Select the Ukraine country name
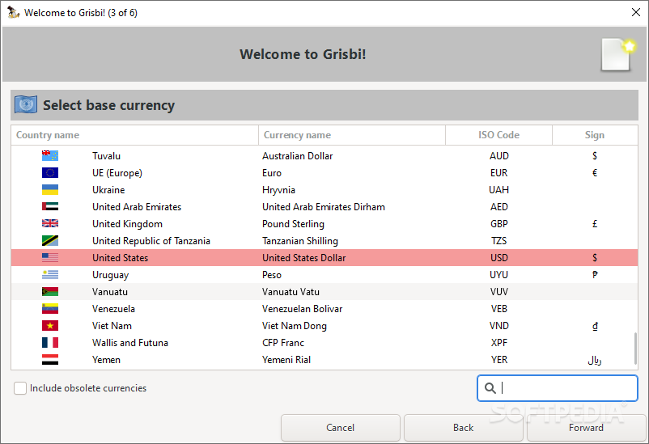 coord(108,190)
